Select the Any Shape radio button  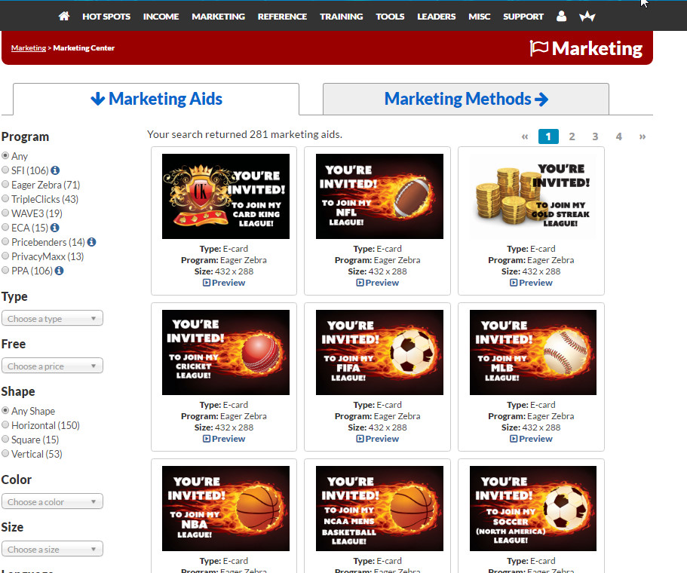coord(5,410)
